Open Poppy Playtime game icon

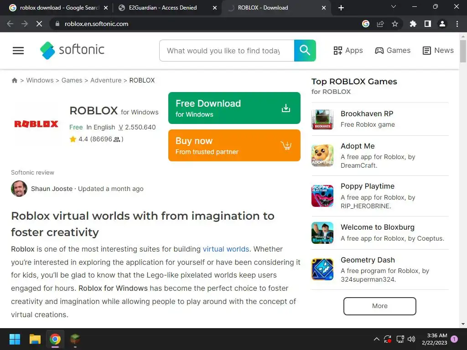pyautogui.click(x=322, y=196)
